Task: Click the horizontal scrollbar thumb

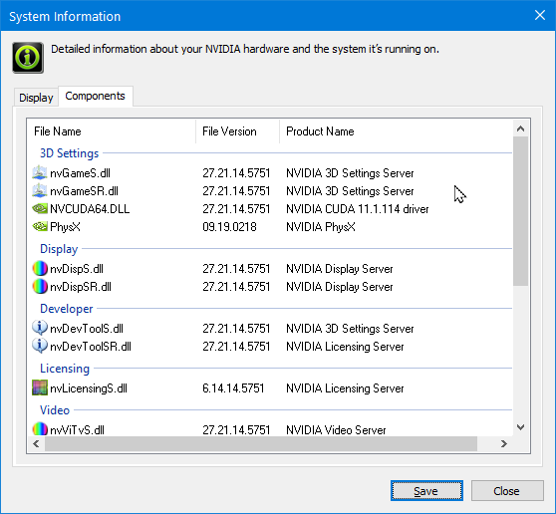Action: point(261,444)
